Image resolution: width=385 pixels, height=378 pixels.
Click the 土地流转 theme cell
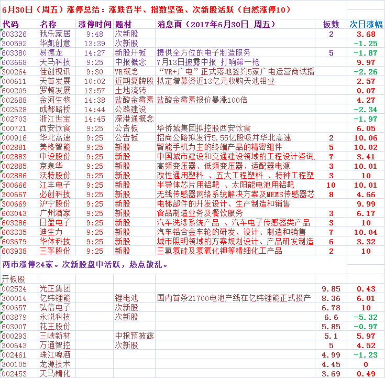pos(134,91)
